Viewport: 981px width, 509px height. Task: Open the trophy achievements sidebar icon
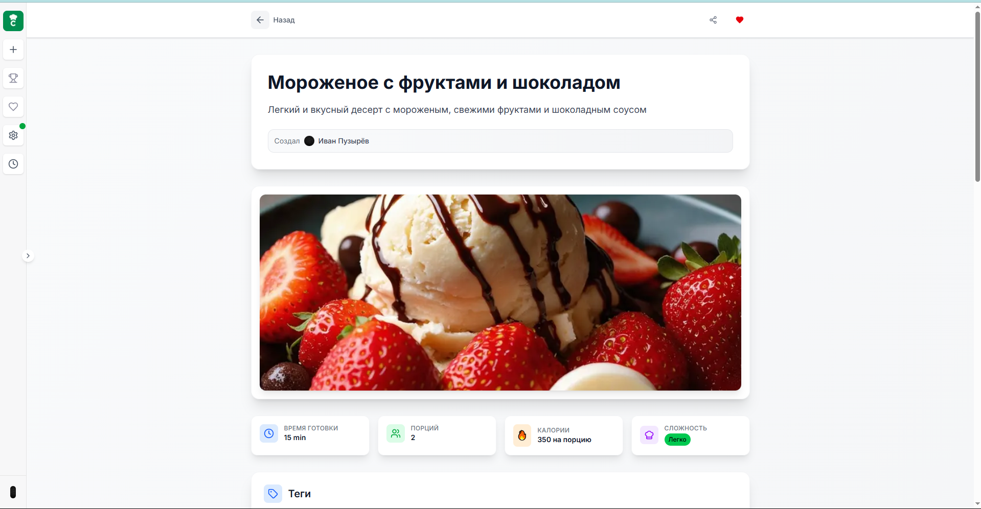coord(13,78)
